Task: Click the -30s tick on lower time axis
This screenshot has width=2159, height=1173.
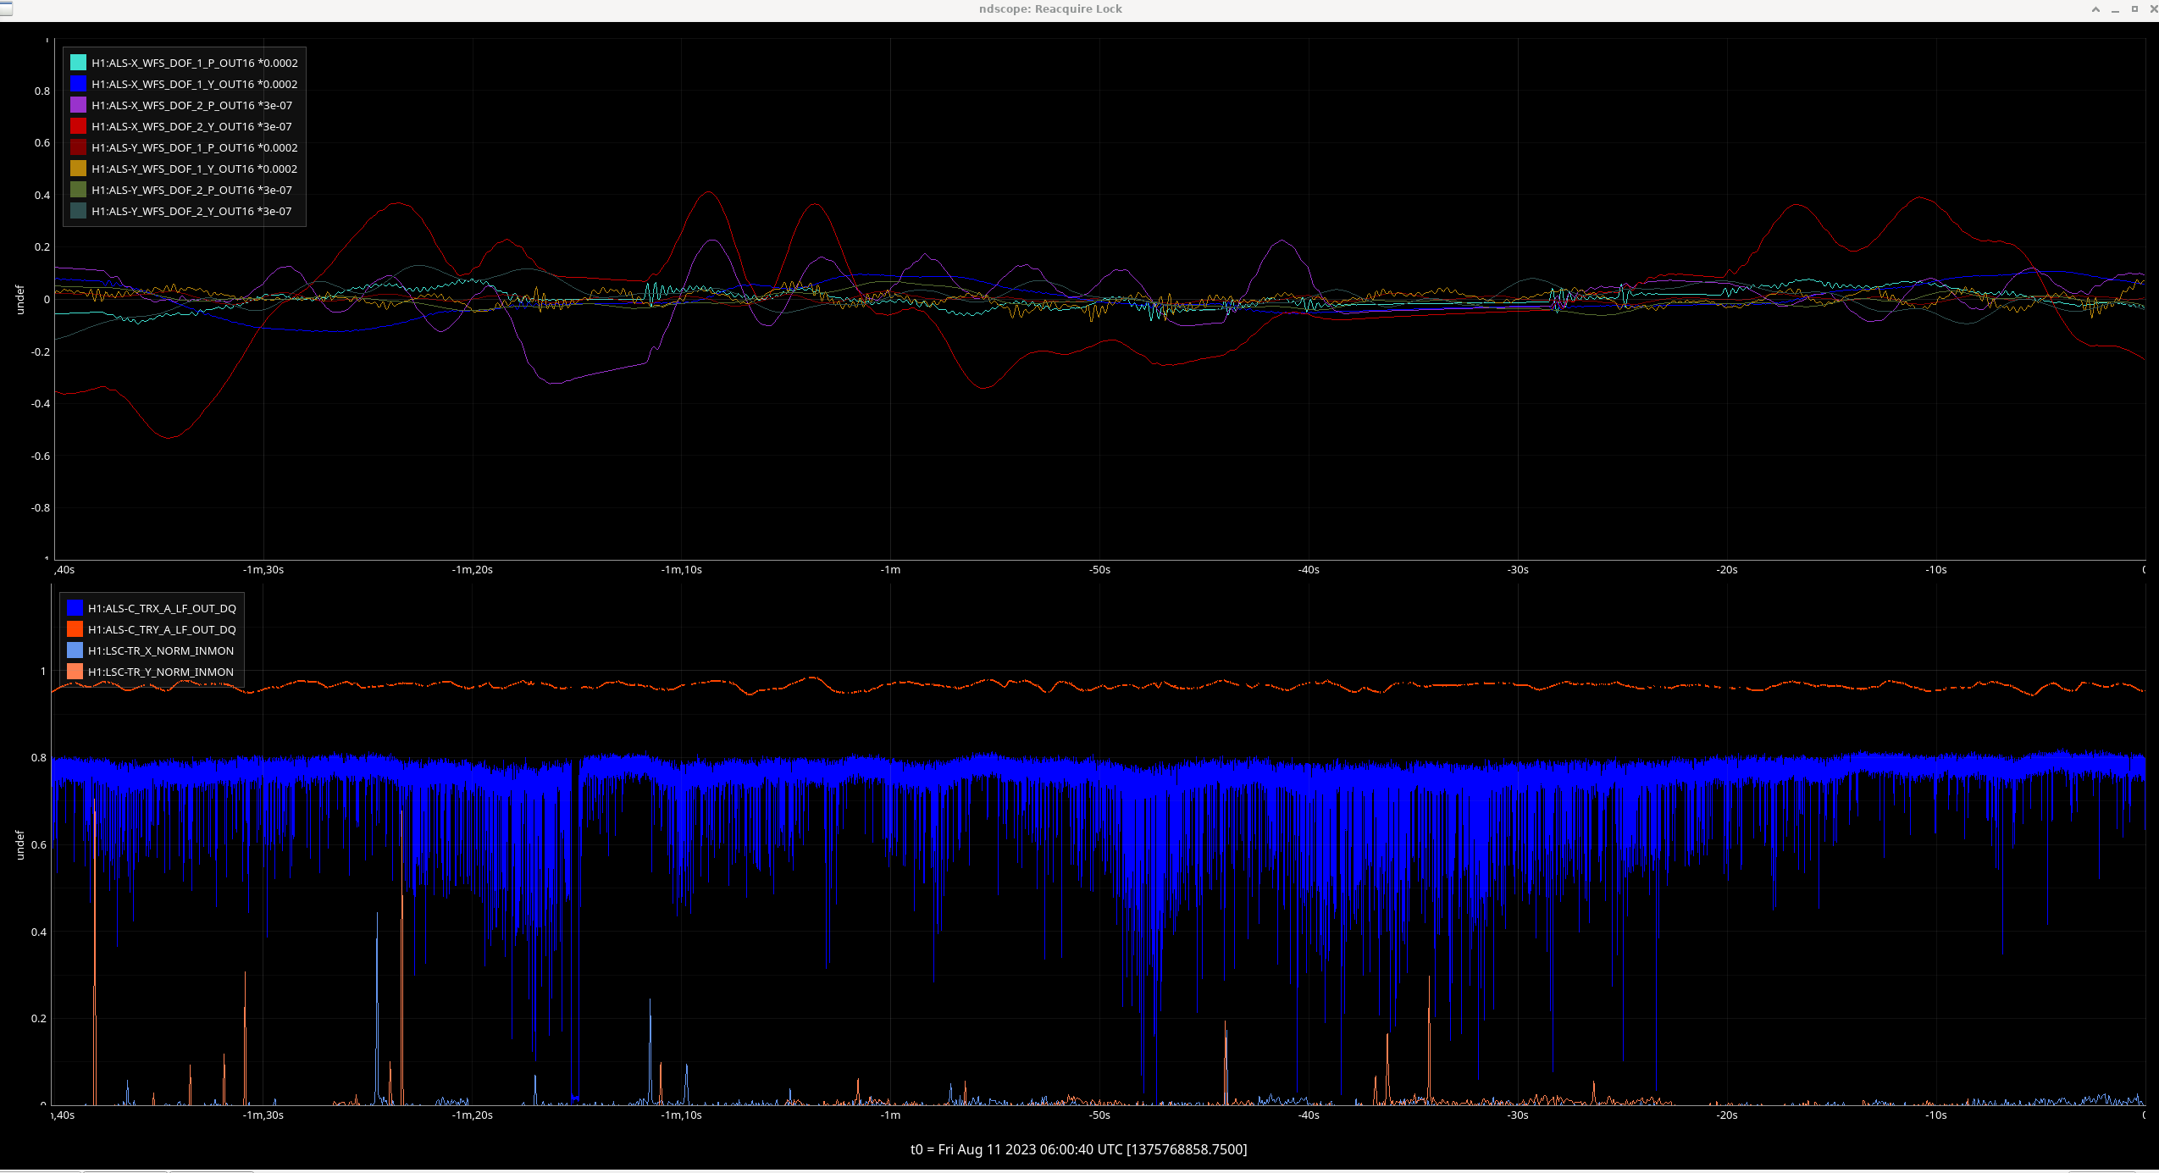Action: click(1518, 1115)
